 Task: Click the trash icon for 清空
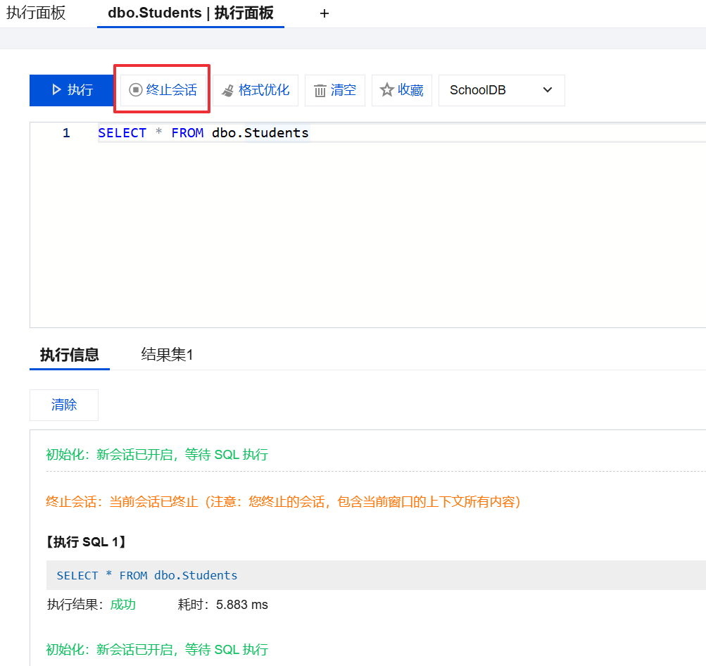click(x=320, y=90)
